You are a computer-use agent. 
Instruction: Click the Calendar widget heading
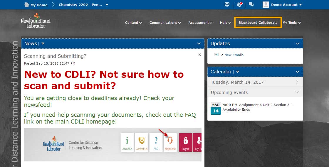tap(221, 72)
